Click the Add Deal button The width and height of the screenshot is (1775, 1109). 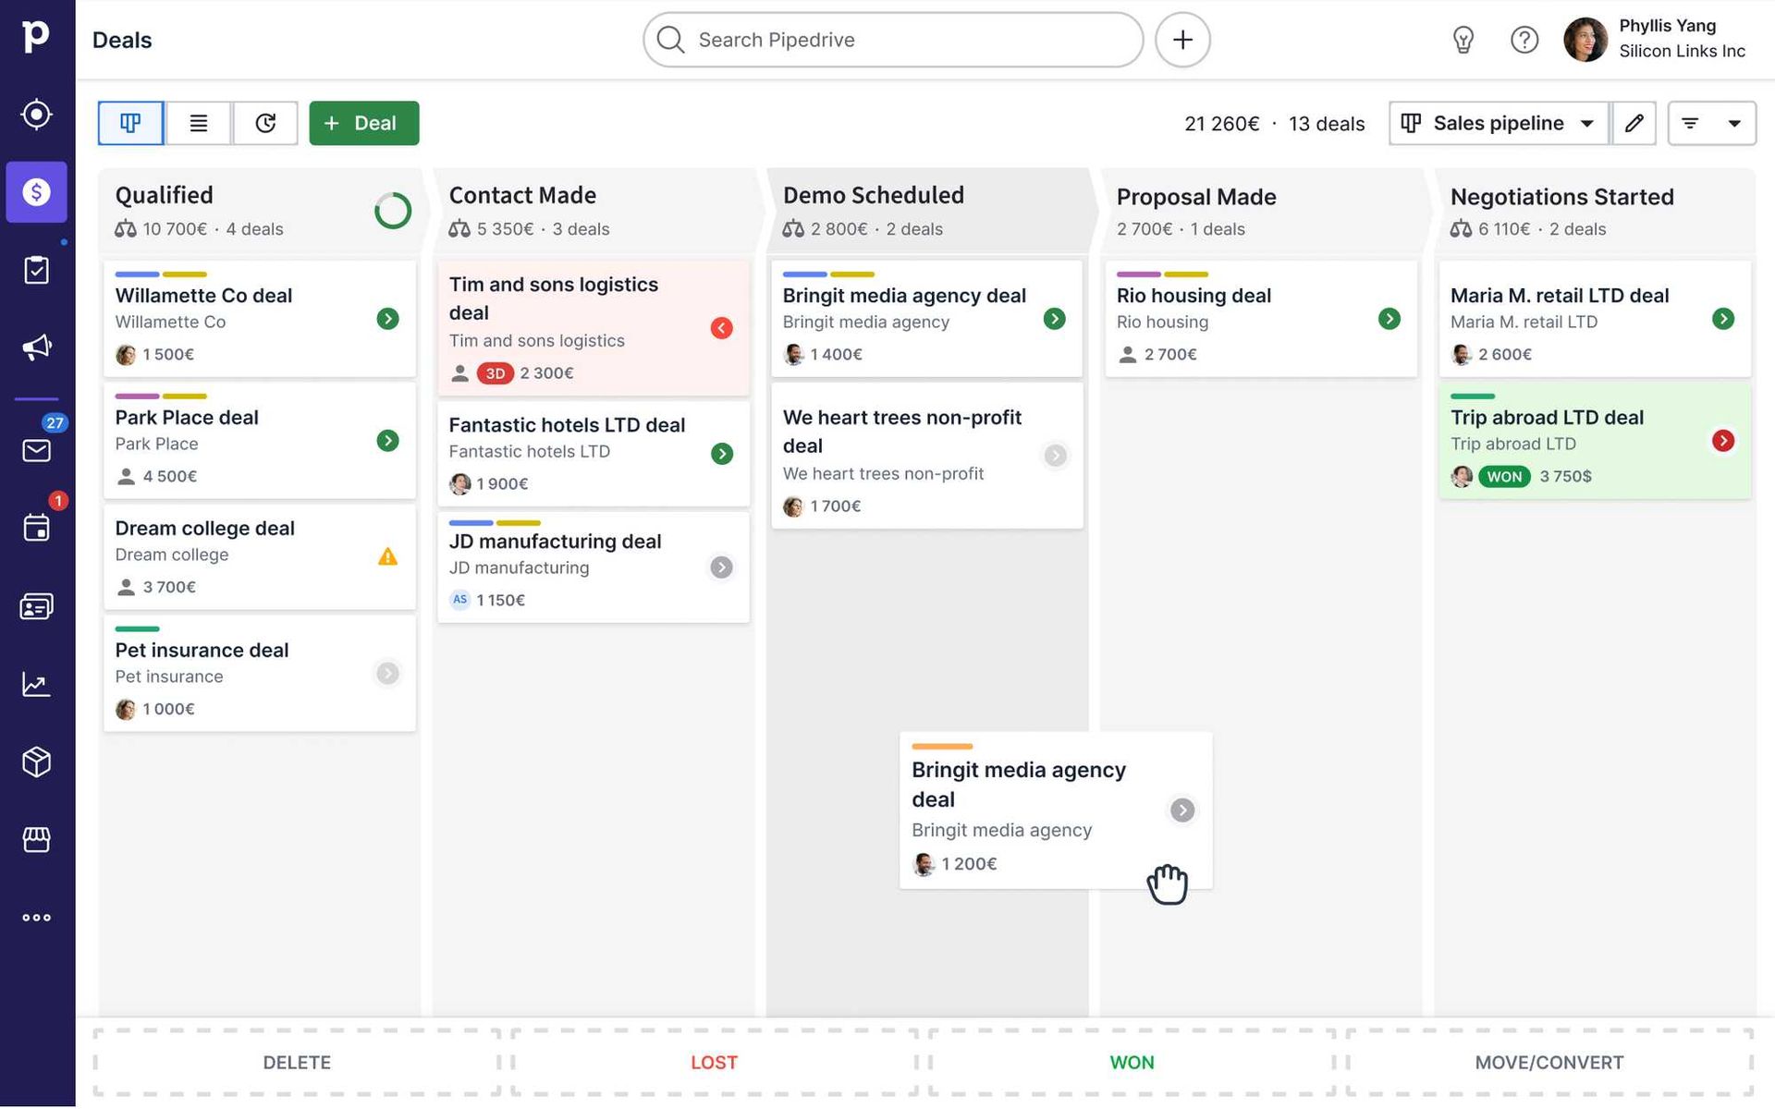coord(363,123)
